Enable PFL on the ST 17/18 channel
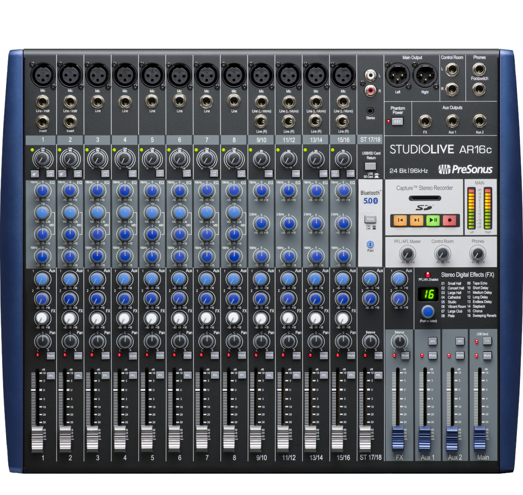The height and width of the screenshot is (495, 523). (378, 375)
